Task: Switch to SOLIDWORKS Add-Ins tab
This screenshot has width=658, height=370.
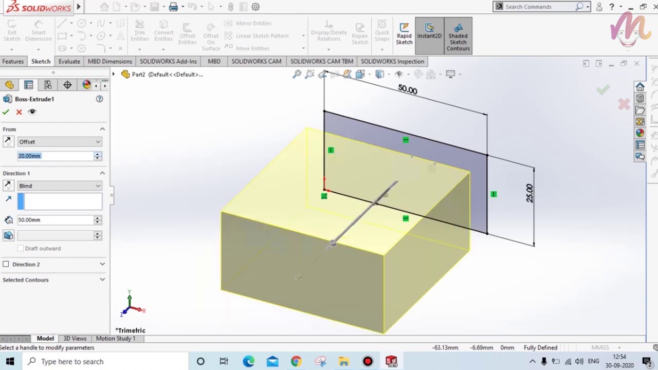Action: (168, 61)
